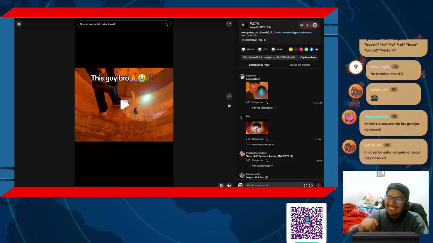The image size is (433, 243).
Task: Click the profile avatar at panel top-right
Action: [x=315, y=25]
